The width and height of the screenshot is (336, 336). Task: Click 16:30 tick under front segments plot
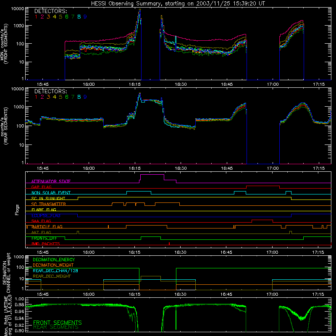coord(181,84)
